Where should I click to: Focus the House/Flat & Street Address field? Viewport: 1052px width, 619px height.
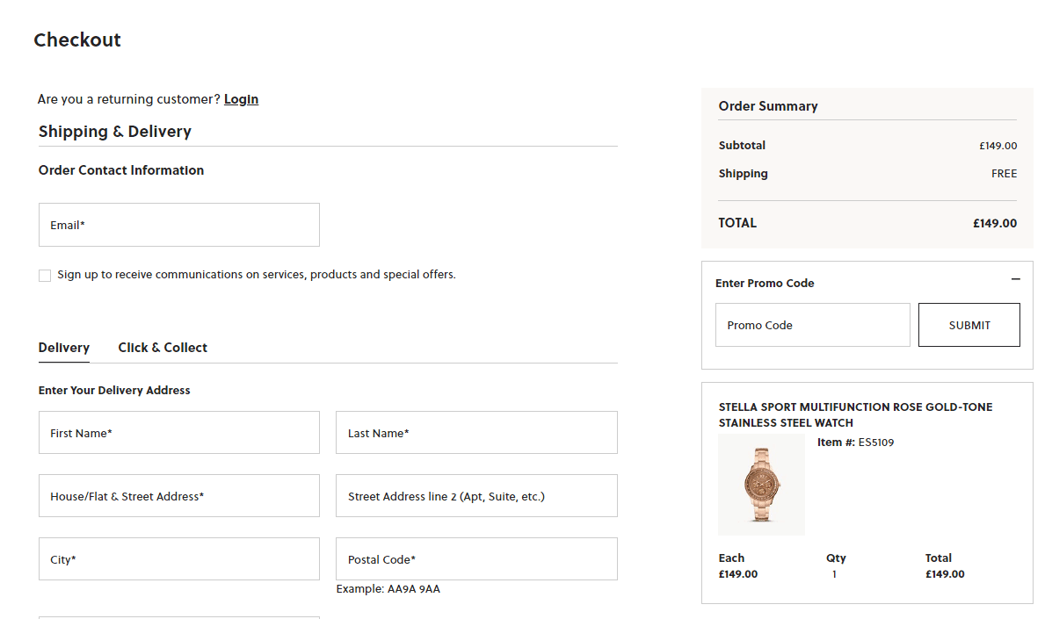tap(179, 496)
